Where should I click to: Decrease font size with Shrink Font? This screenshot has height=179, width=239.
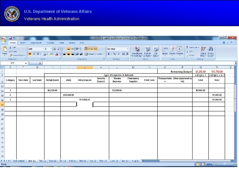[x=58, y=49]
